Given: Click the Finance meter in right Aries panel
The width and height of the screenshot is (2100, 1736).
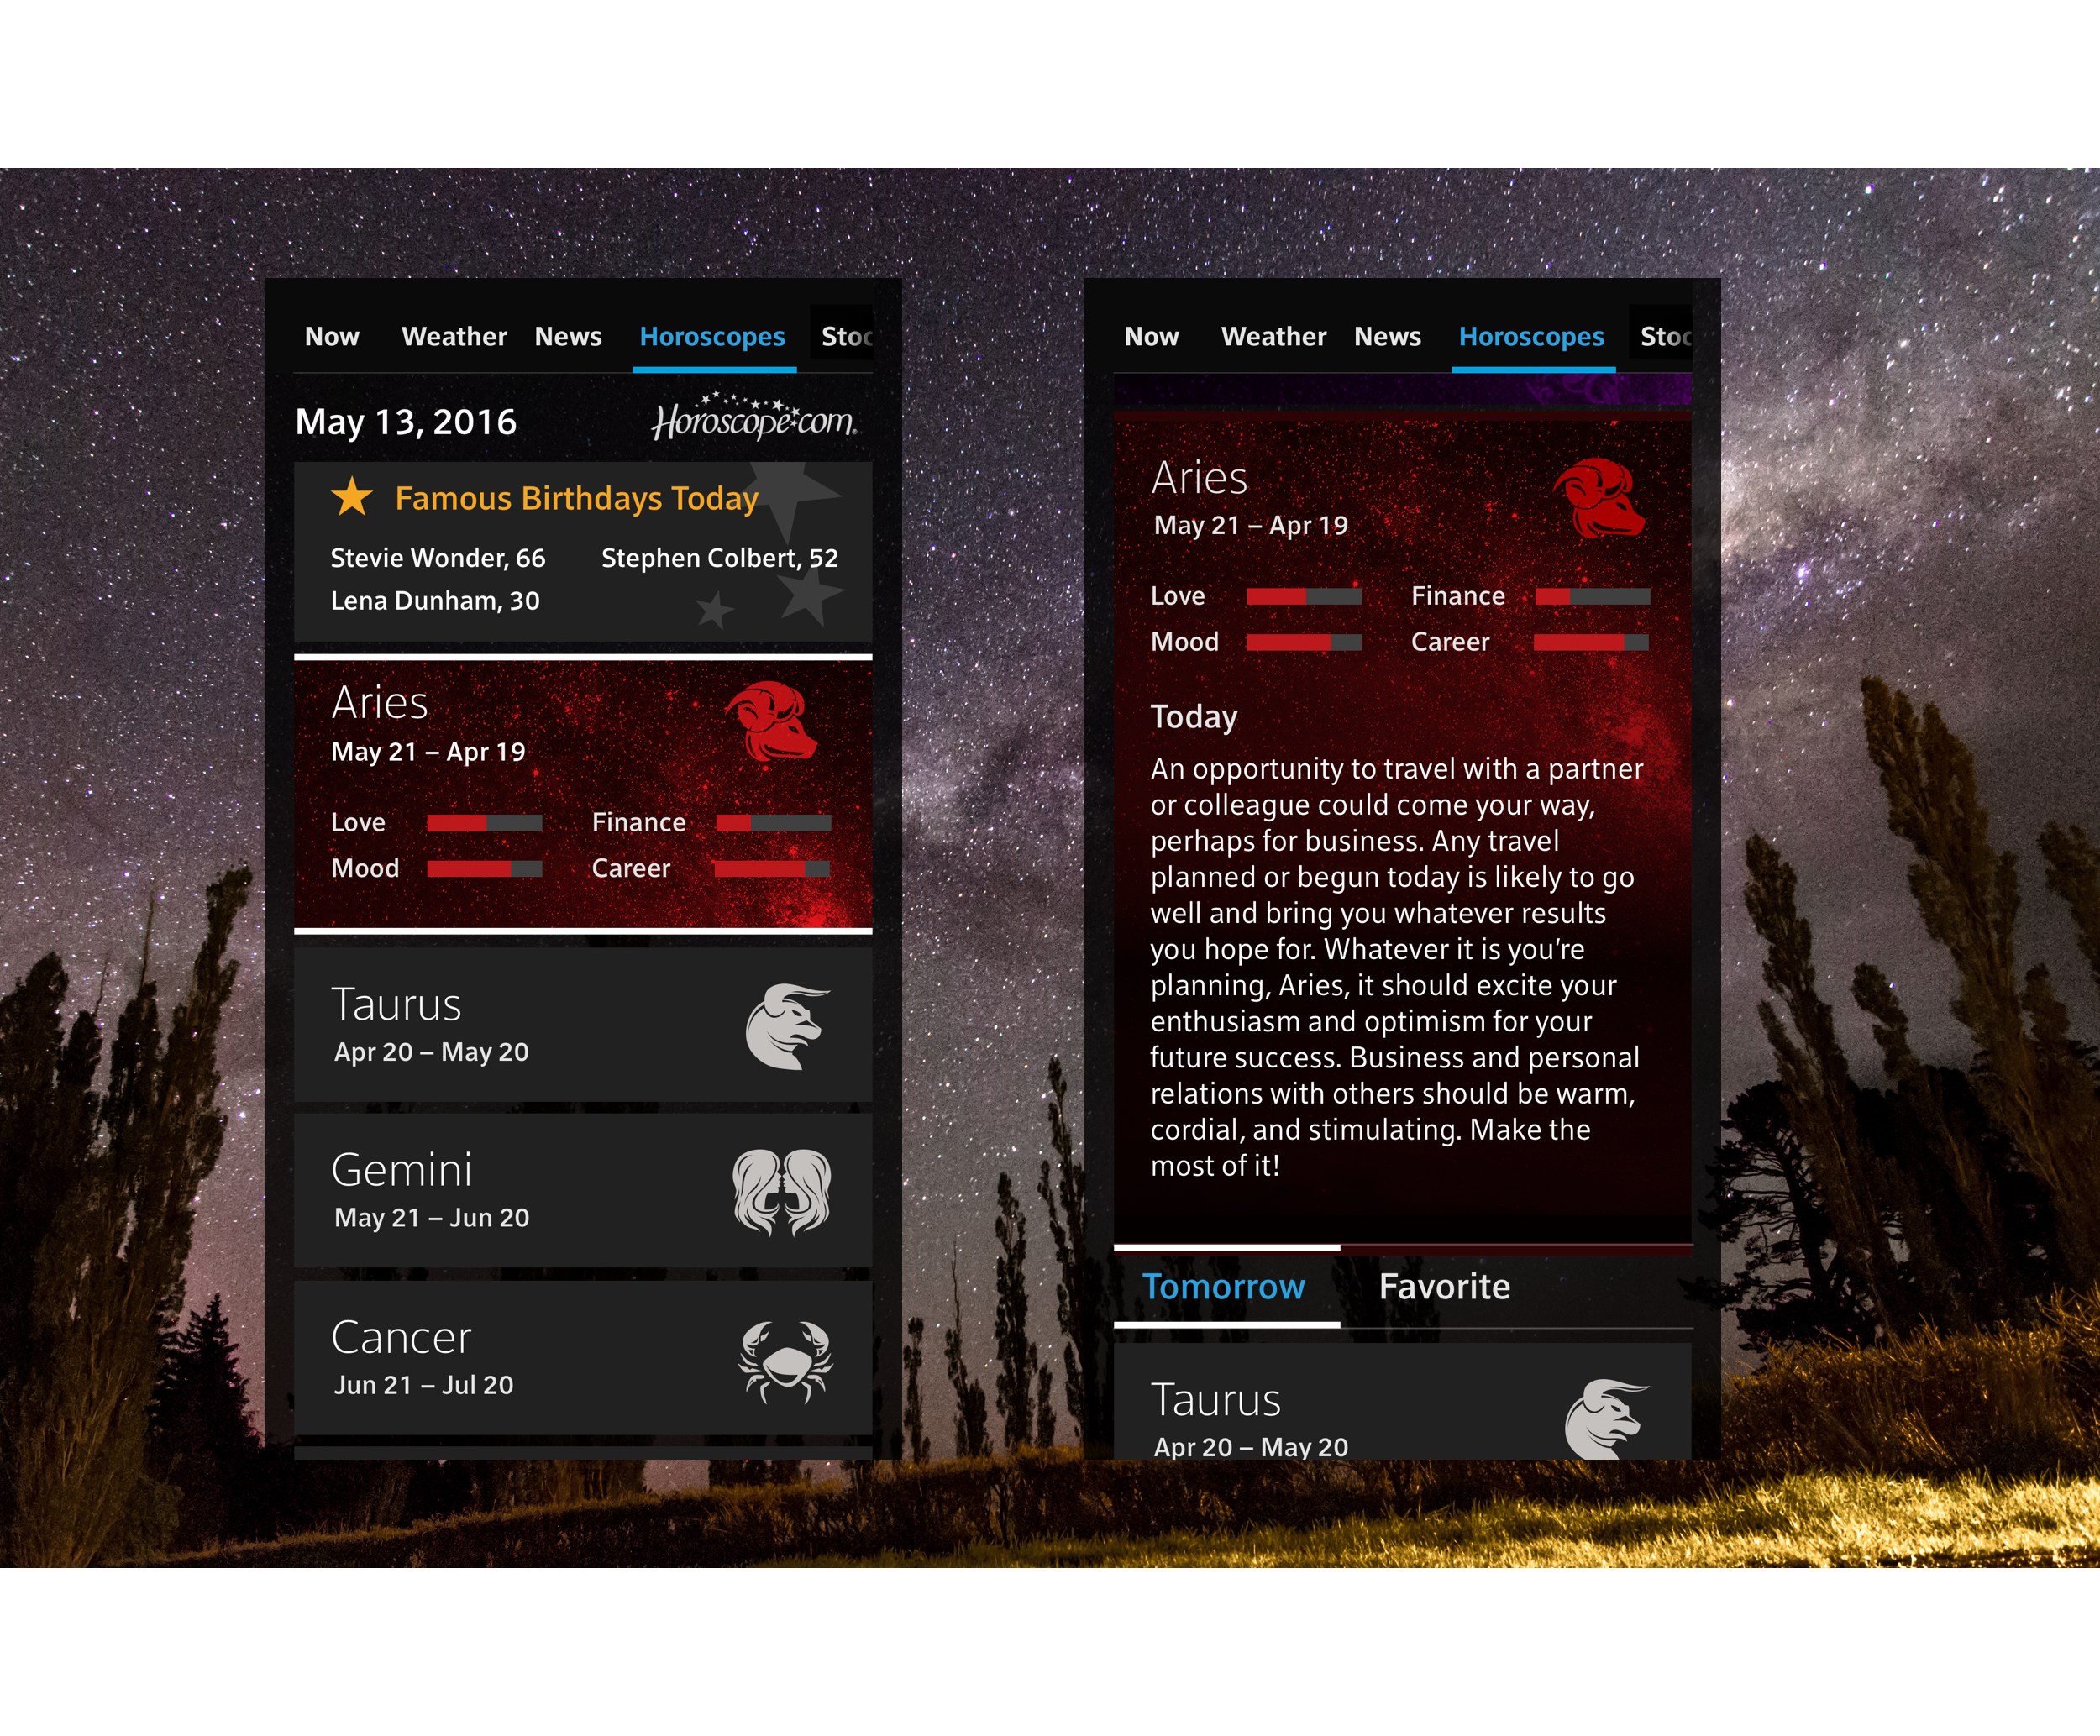Looking at the screenshot, I should [1592, 597].
